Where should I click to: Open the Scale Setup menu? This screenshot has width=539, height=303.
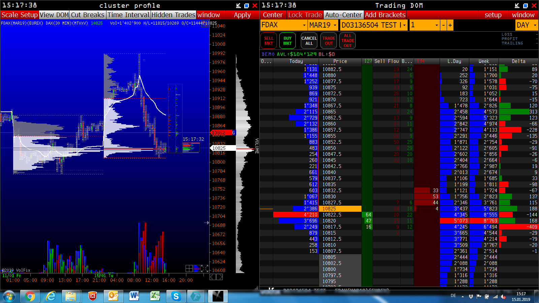pos(20,15)
